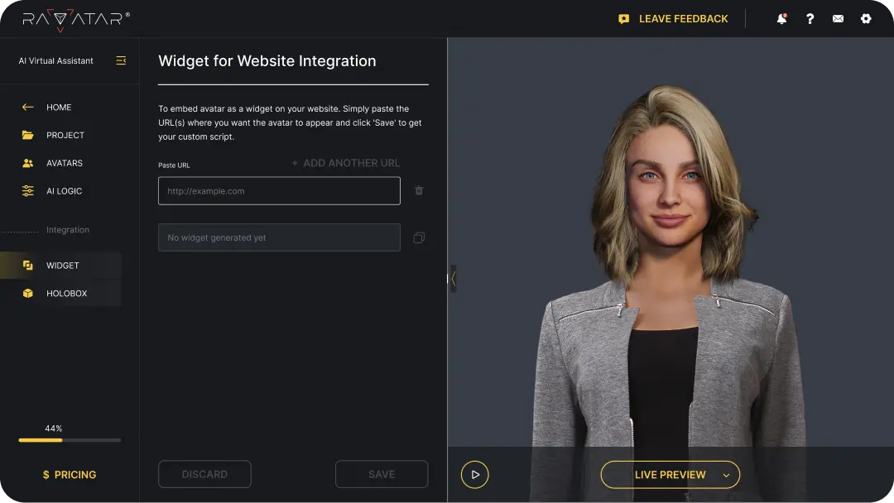894x503 pixels.
Task: Click Add Another URL
Action: click(x=346, y=163)
